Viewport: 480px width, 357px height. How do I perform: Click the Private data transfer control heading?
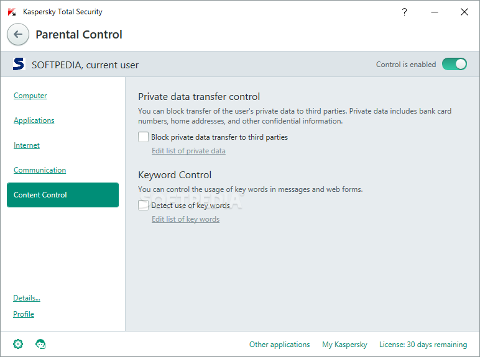coord(199,97)
